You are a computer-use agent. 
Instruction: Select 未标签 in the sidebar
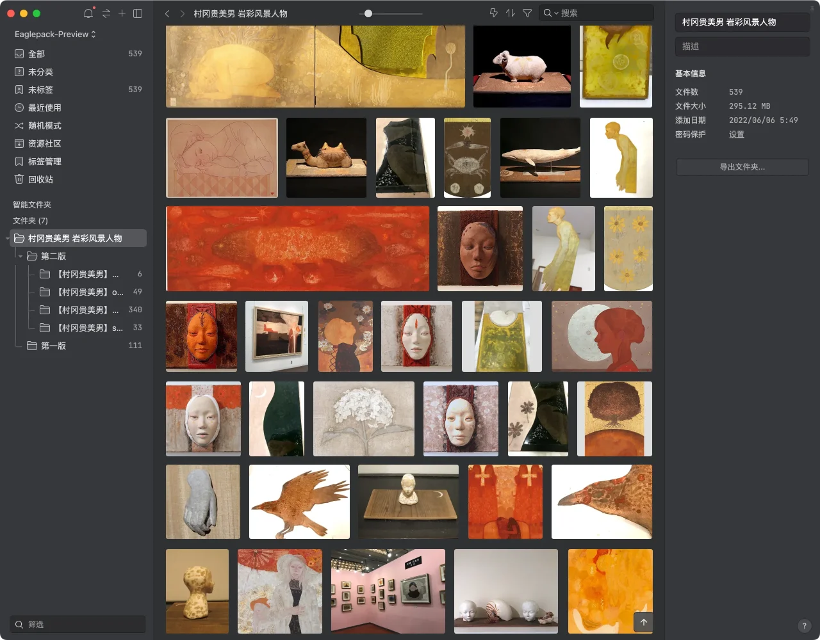tap(78, 90)
